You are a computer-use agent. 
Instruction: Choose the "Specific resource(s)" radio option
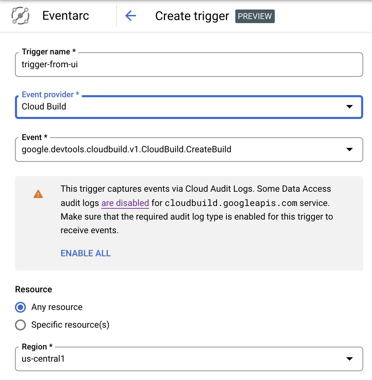20,325
